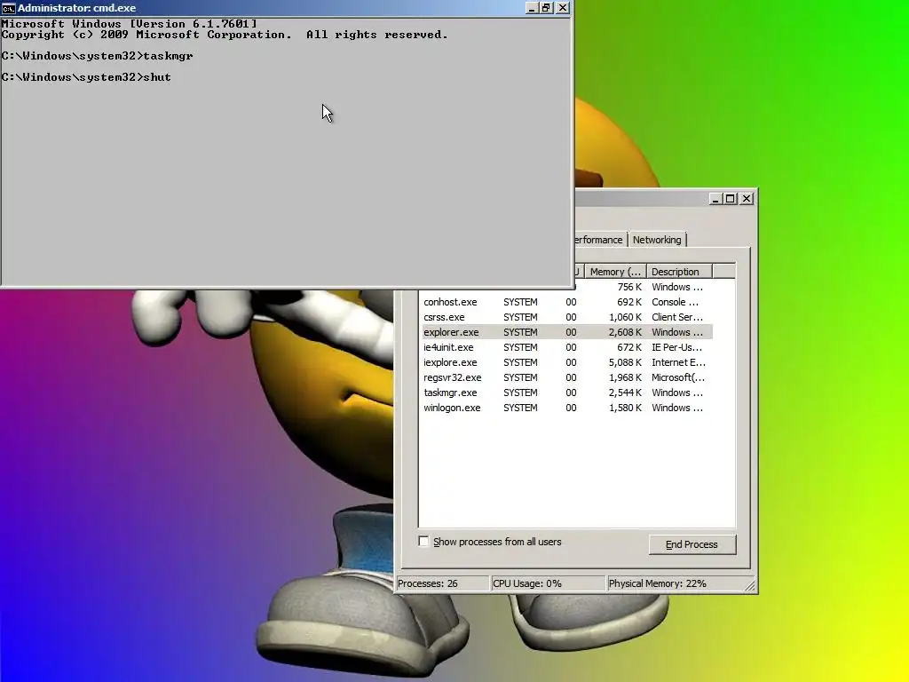This screenshot has width=909, height=682.
Task: Minimize the Task Manager window
Action: tap(716, 199)
